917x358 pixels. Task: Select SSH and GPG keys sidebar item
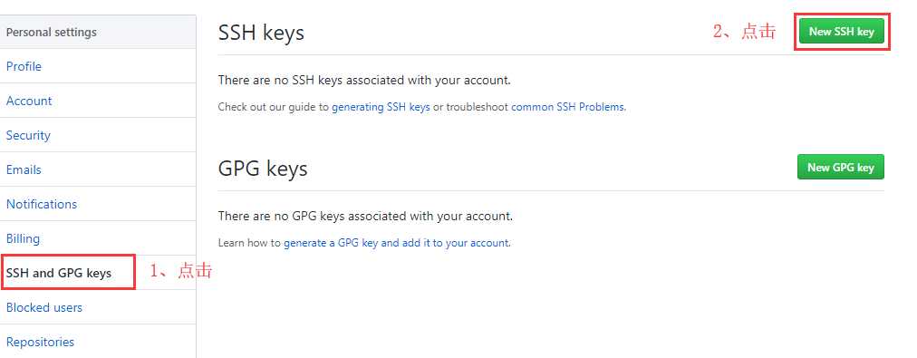click(x=59, y=273)
